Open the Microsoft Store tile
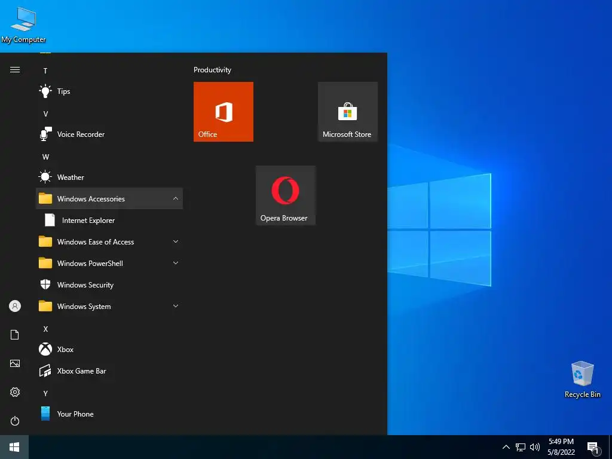Viewport: 612px width, 459px height. coord(348,112)
